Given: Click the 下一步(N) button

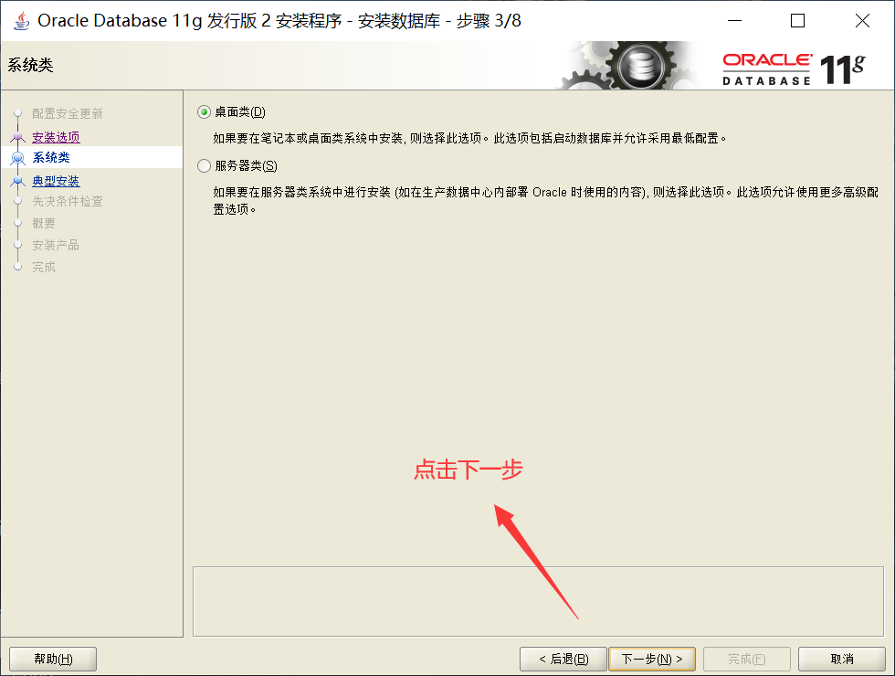Looking at the screenshot, I should [652, 659].
